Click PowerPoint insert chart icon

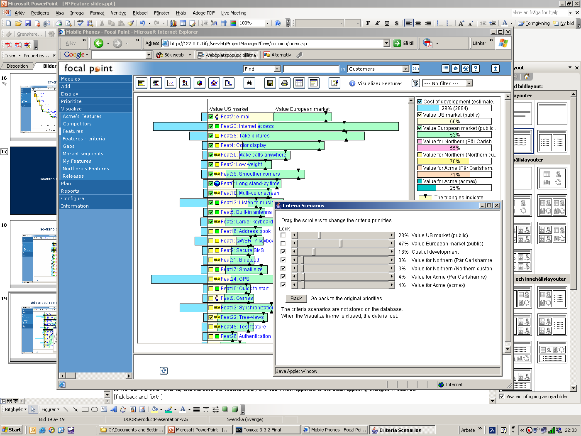point(173,23)
